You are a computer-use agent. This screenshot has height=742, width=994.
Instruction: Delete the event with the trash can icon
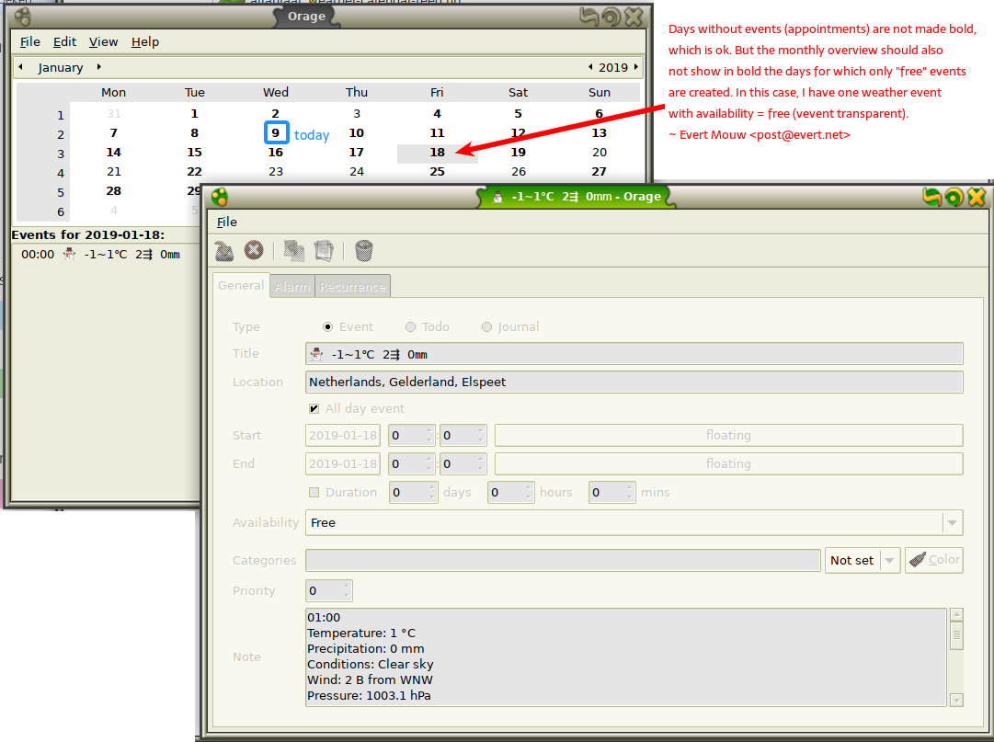364,251
